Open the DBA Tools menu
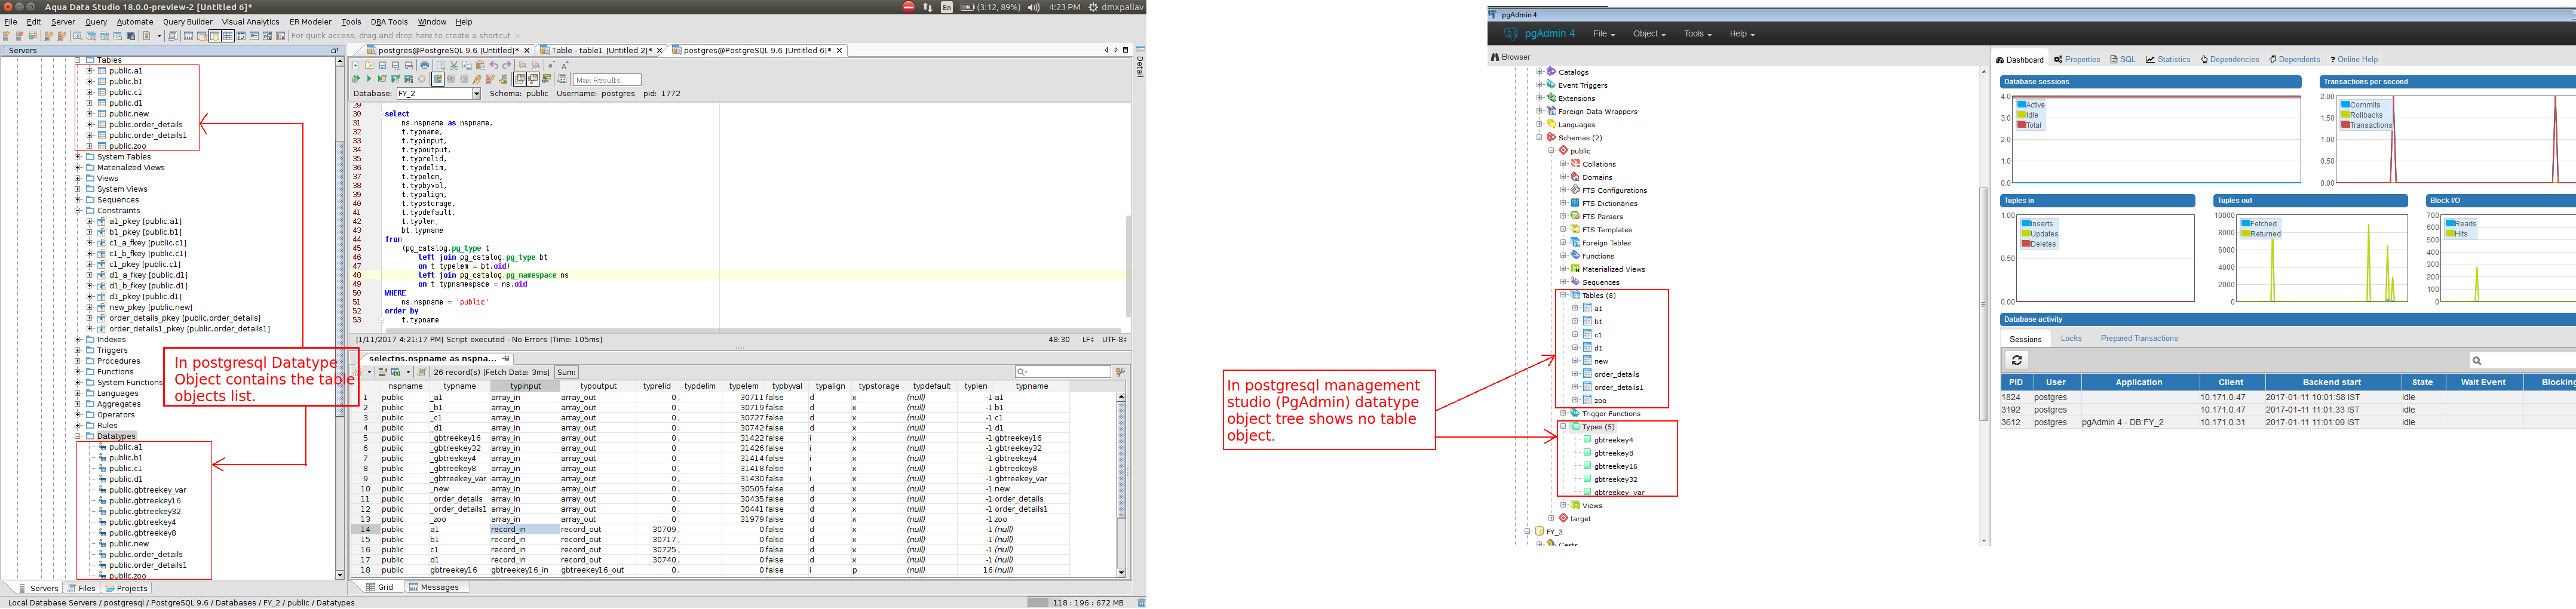The image size is (2576, 609). click(389, 21)
